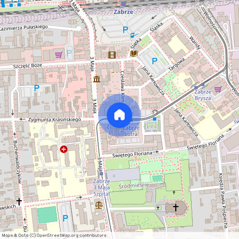Select the Zabrze Brysza tram stop label

(x=203, y=95)
